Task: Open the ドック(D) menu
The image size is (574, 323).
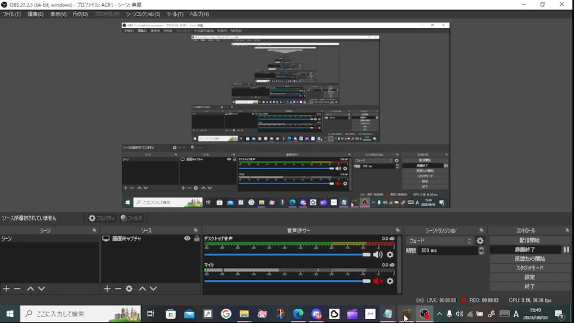Action: [x=80, y=14]
